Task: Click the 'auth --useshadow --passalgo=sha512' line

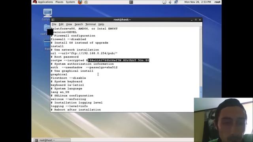Action: 84,67
